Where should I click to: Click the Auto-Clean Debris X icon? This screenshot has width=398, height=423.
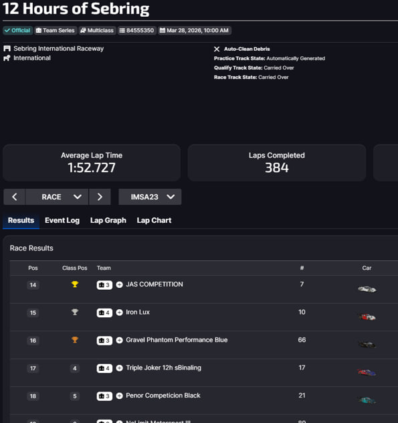pos(217,49)
